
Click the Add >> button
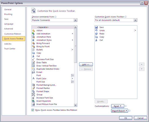coord(86,64)
